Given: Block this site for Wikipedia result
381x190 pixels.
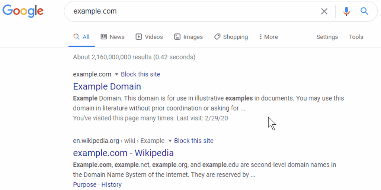Looking at the screenshot, I should [x=193, y=141].
